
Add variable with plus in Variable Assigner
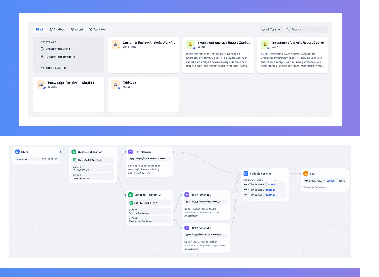pyautogui.click(x=285, y=180)
